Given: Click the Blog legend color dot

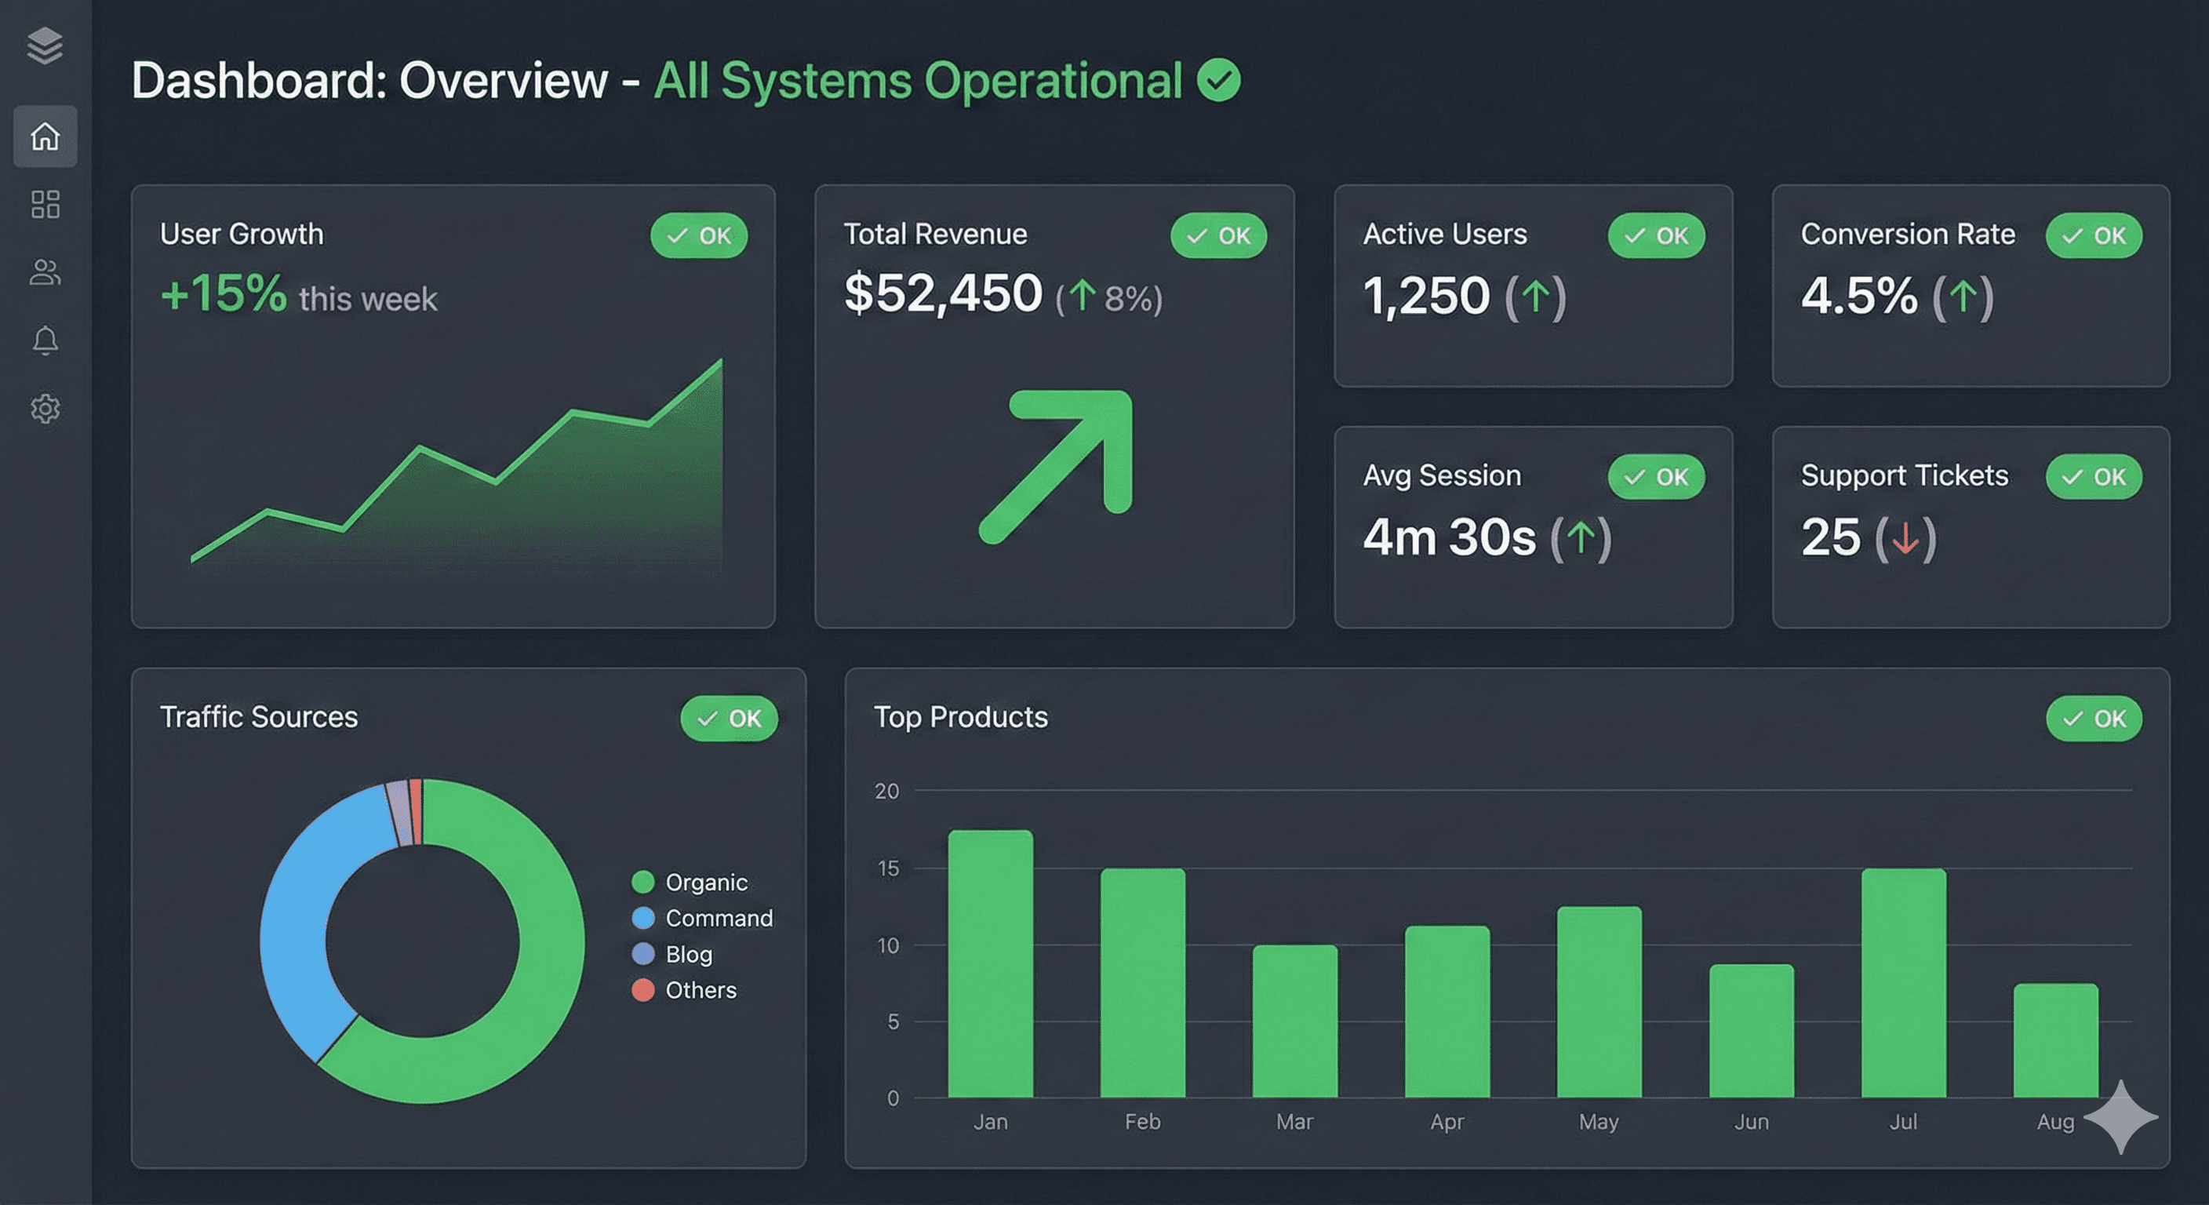Looking at the screenshot, I should (x=643, y=955).
